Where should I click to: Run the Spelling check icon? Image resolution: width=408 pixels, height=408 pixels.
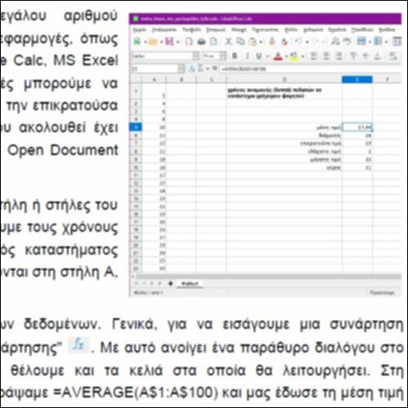pyautogui.click(x=347, y=42)
